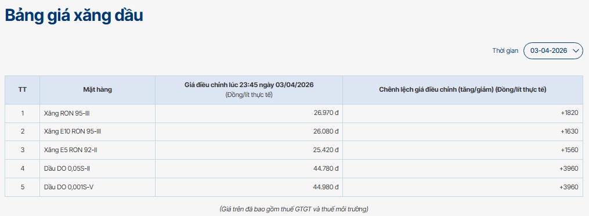Click '+3960' in Dầu DO 0,05S-II row
This screenshot has width=589, height=216.
pyautogui.click(x=569, y=168)
